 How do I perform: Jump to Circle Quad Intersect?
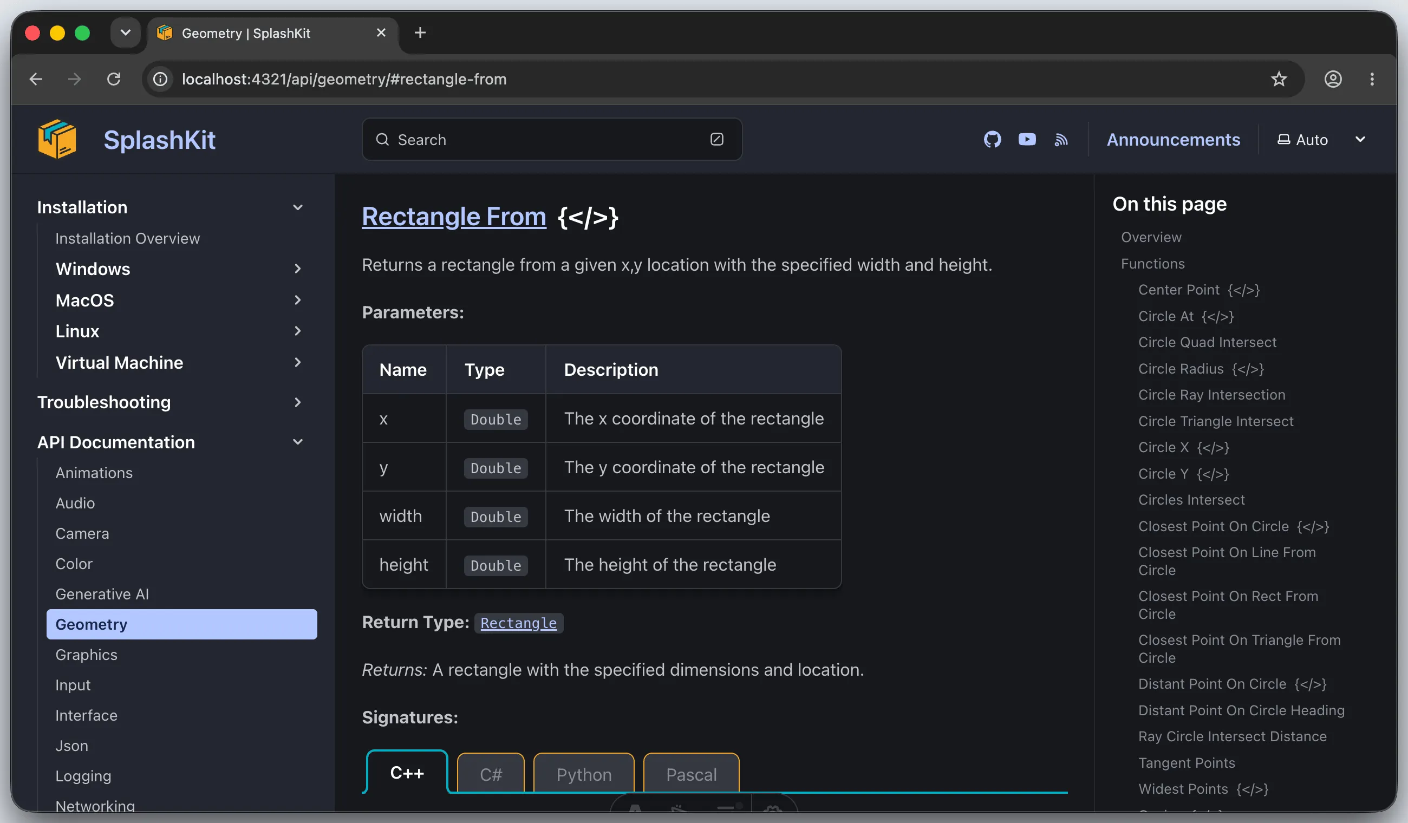click(x=1208, y=343)
